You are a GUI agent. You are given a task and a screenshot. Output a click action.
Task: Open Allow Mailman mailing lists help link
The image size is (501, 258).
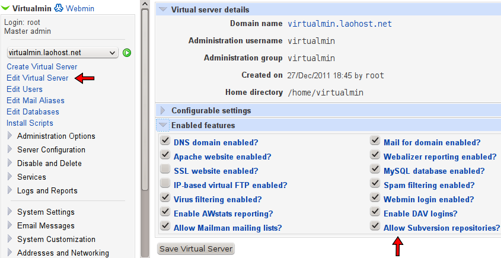pos(228,228)
